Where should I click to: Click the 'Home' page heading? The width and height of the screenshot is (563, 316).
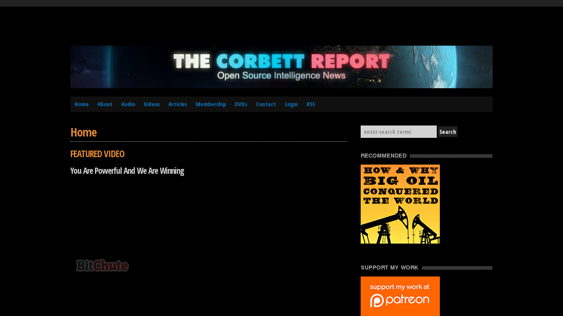coord(84,132)
